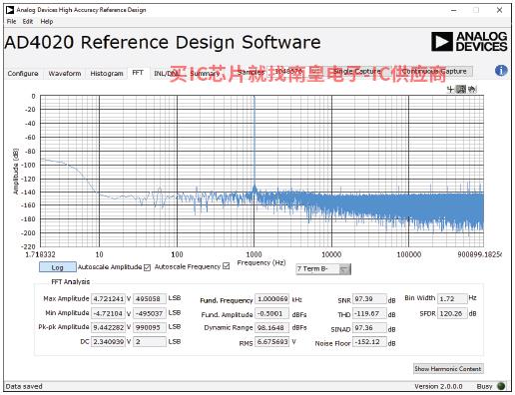Click the DC LSB field
This screenshot has width=515, height=395.
(x=150, y=341)
